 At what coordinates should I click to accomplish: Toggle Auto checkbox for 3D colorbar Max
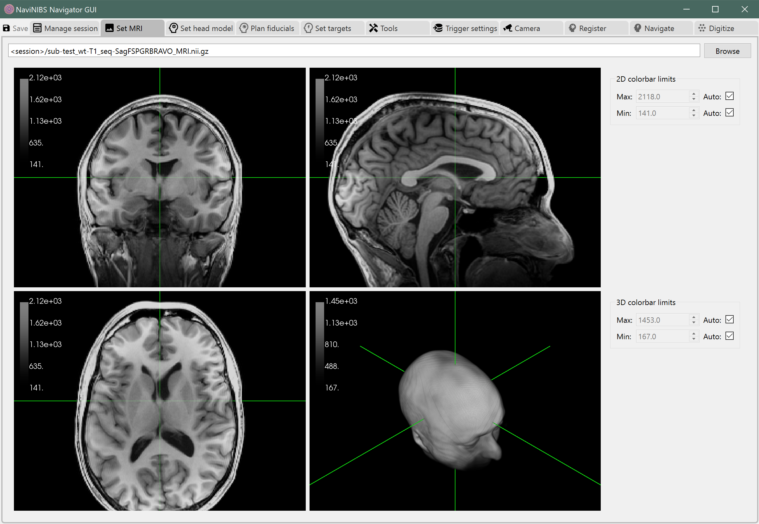coord(730,320)
